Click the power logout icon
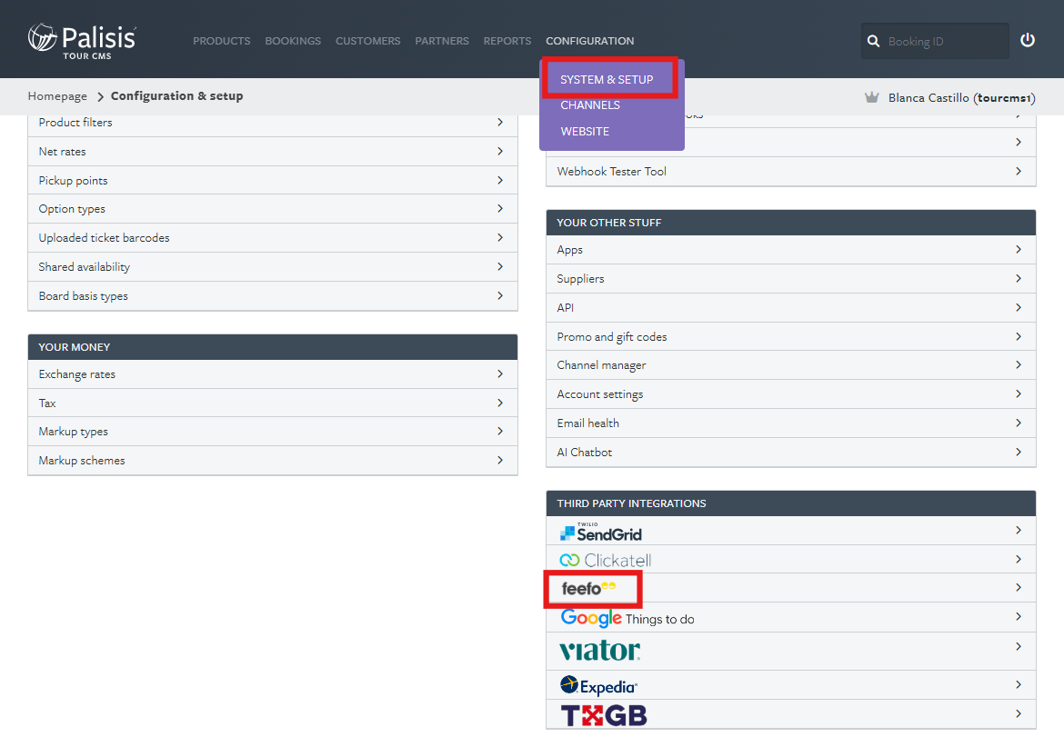 coord(1028,40)
